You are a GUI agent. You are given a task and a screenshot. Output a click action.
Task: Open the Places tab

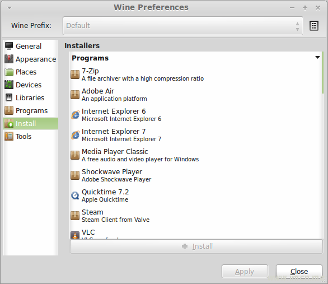click(31, 72)
